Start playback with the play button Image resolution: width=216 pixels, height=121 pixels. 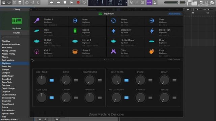click(71, 2)
